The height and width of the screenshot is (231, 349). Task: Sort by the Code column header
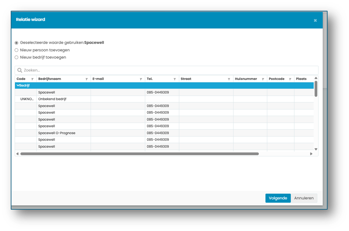[x=21, y=79]
